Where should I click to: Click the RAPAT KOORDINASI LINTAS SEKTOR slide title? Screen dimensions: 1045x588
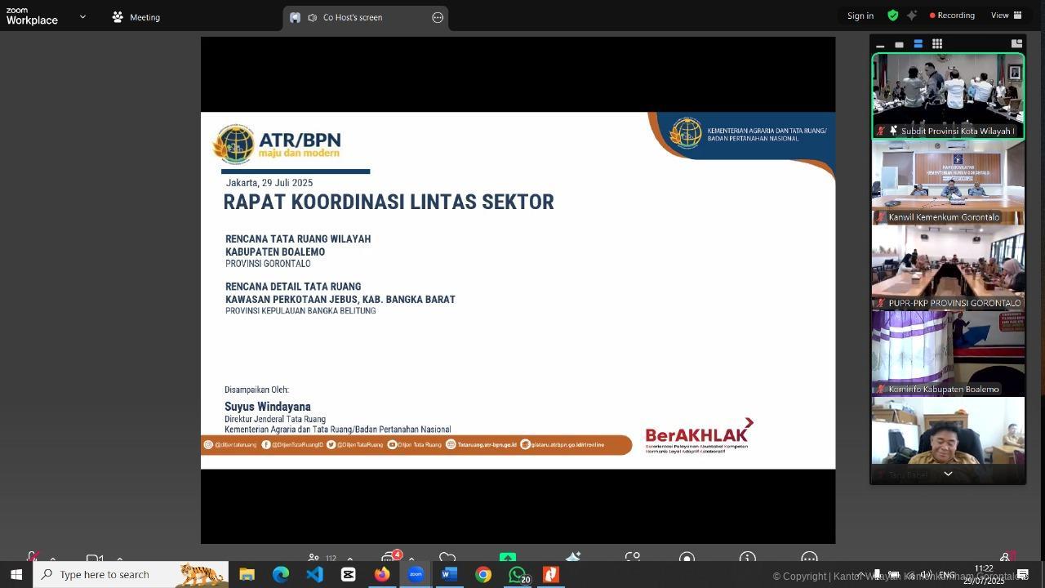click(x=389, y=202)
